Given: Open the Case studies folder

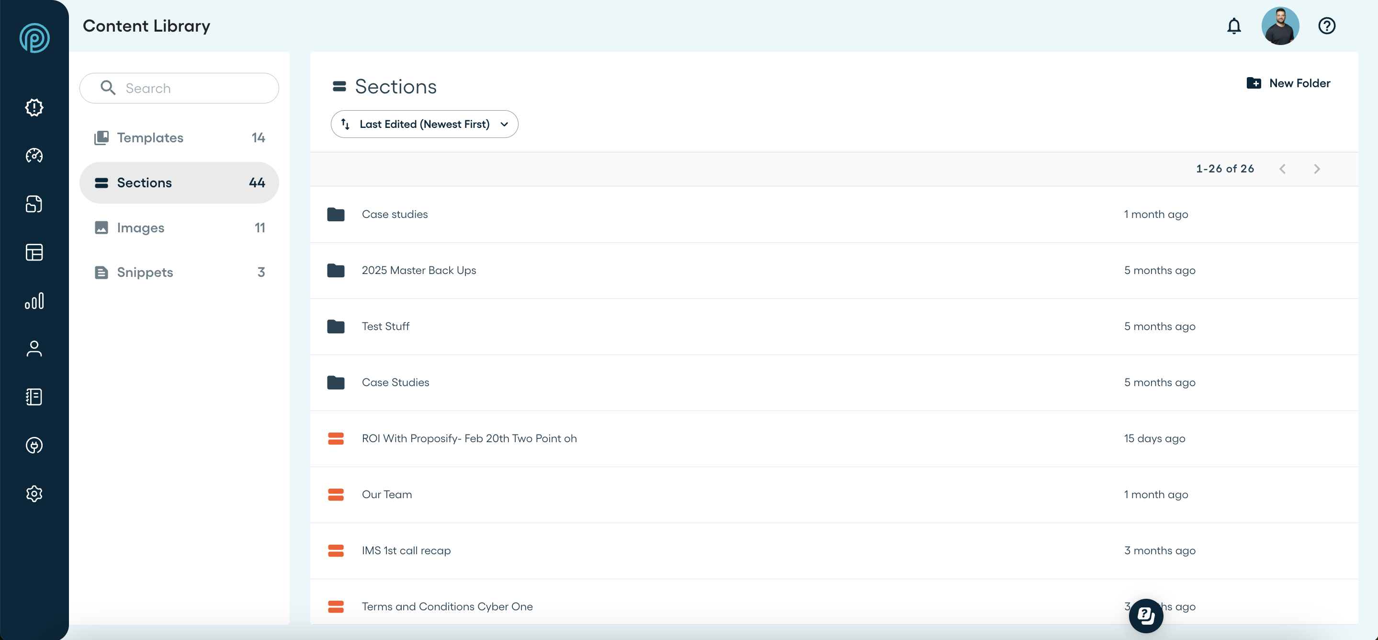Looking at the screenshot, I should click(834, 215).
